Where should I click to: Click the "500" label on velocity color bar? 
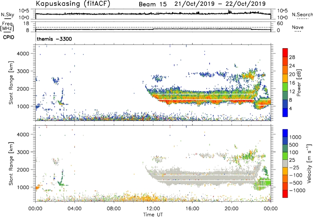tap(294, 145)
